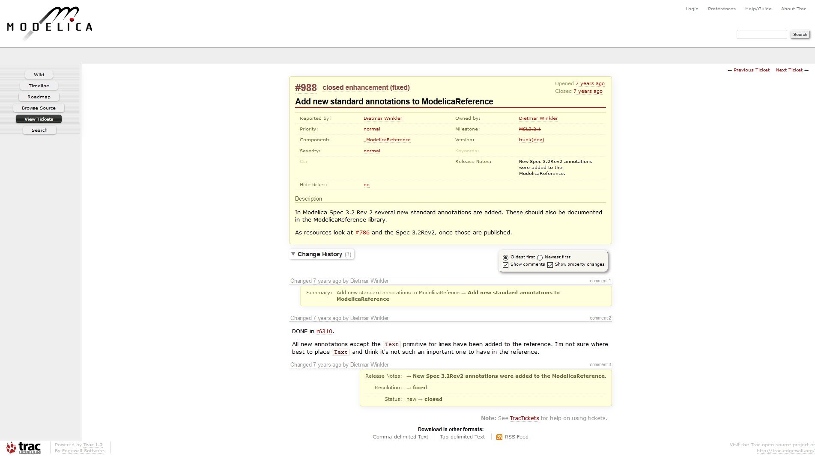Viewport: 815px width, 456px height.
Task: Click inside the search text field
Action: pyautogui.click(x=761, y=34)
